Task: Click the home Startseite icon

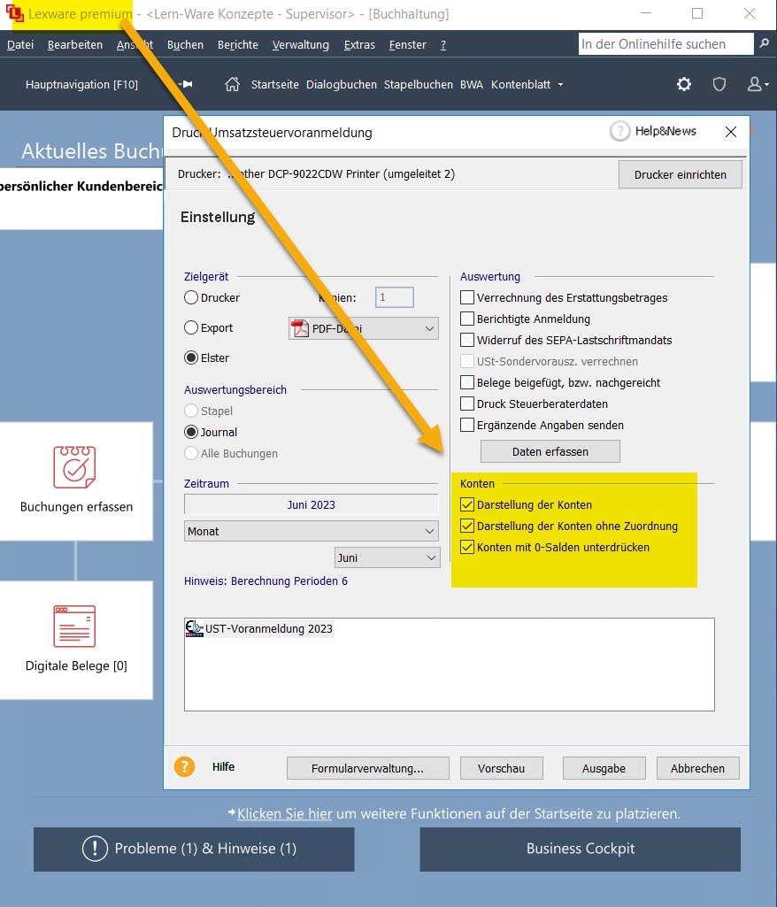Action: 232,84
